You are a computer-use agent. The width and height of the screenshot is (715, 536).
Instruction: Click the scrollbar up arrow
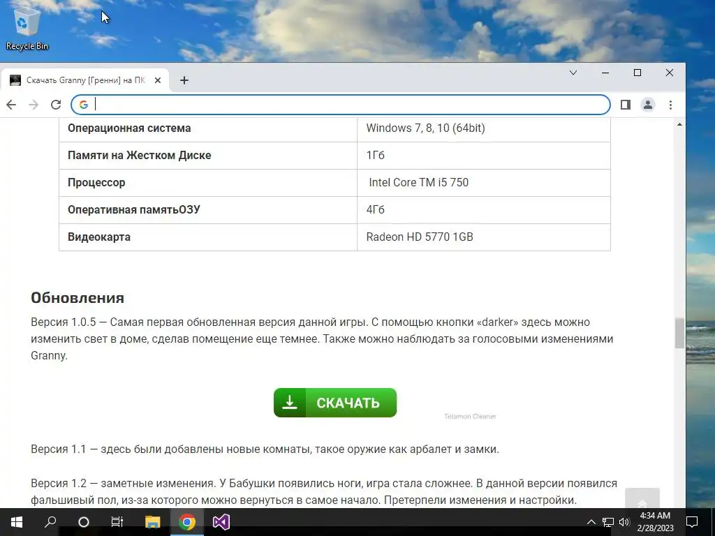point(679,124)
